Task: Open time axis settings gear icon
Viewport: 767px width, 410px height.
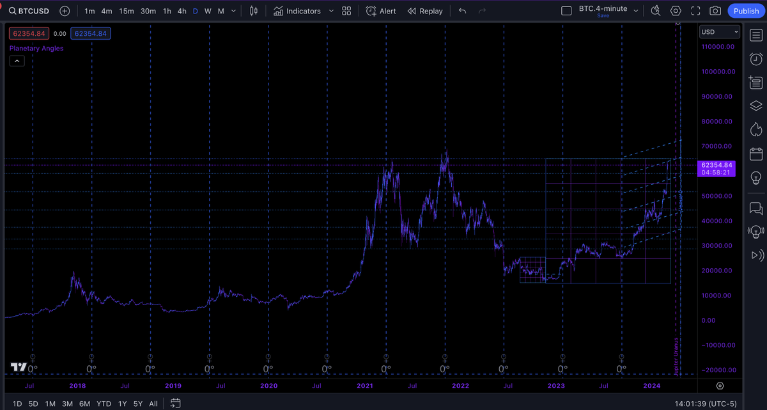Action: 720,386
